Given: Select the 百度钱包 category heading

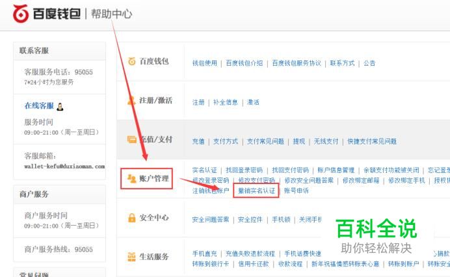Looking at the screenshot, I should pyautogui.click(x=154, y=61).
